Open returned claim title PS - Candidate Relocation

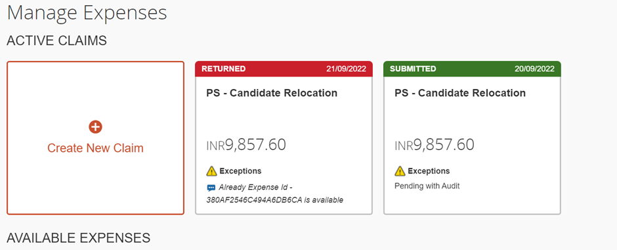click(x=272, y=93)
